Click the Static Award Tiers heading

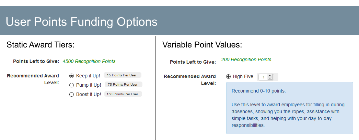pos(40,44)
